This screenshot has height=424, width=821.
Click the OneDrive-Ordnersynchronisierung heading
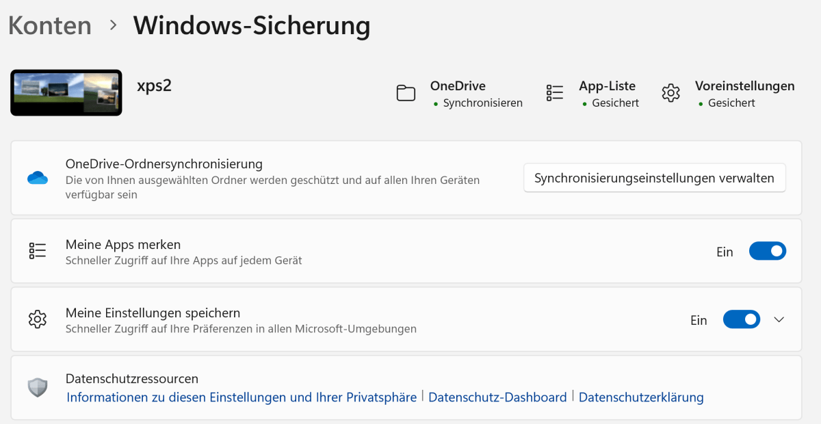pyautogui.click(x=164, y=164)
